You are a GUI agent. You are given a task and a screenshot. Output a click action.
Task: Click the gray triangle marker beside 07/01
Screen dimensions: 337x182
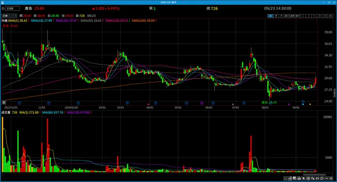click(233, 104)
